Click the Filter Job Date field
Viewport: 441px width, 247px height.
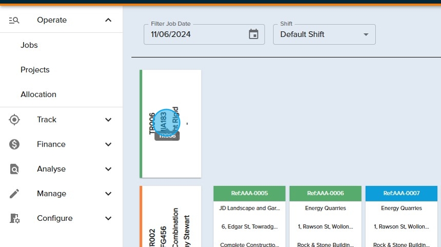tap(195, 34)
